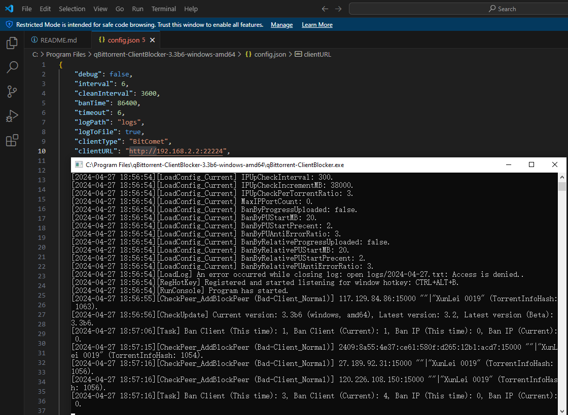Image resolution: width=568 pixels, height=415 pixels.
Task: Click the "logs" string value
Action: click(x=129, y=122)
